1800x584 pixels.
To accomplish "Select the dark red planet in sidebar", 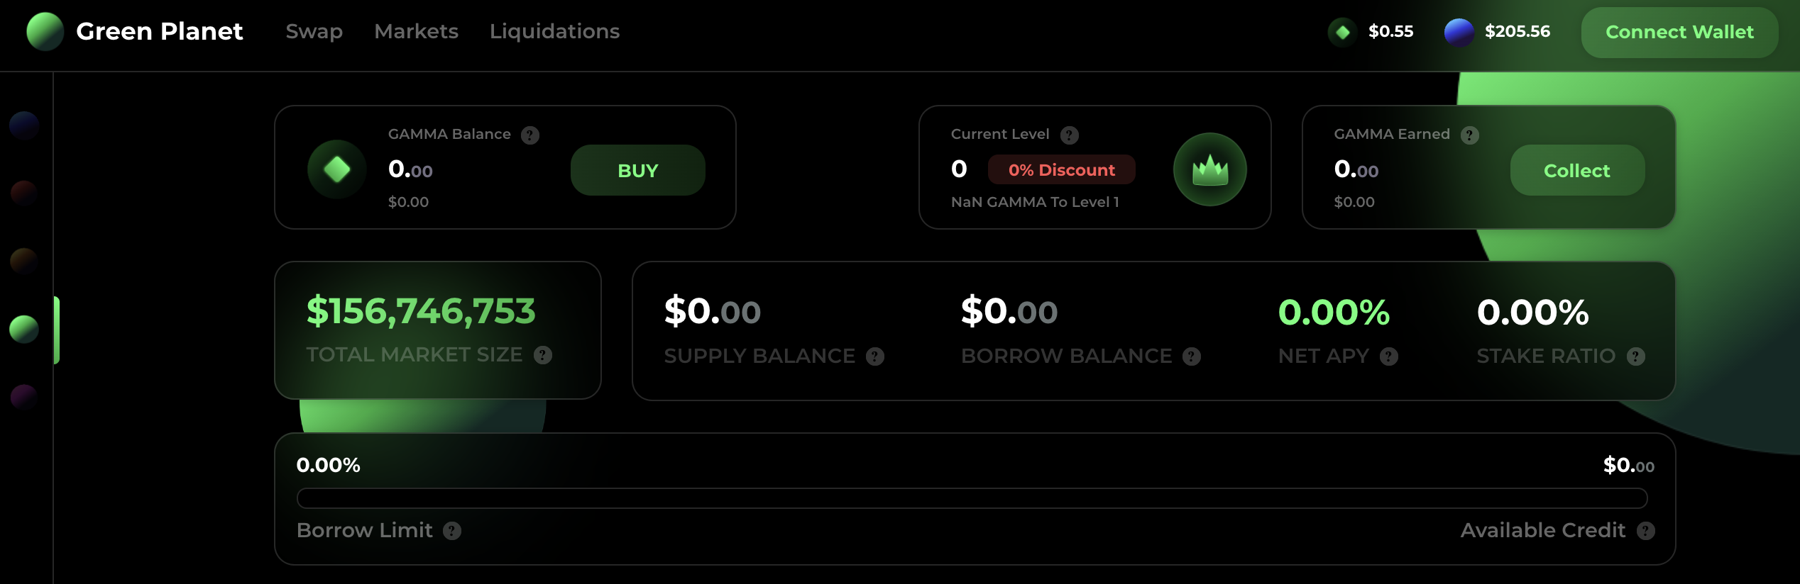I will [x=24, y=193].
